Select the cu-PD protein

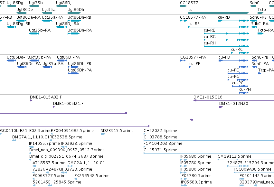pyautogui.click(x=233, y=61)
